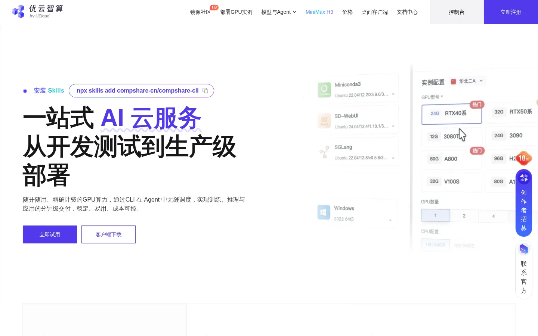Image resolution: width=538 pixels, height=336 pixels.
Task: Click the Miniconda3 image icon
Action: tap(324, 90)
